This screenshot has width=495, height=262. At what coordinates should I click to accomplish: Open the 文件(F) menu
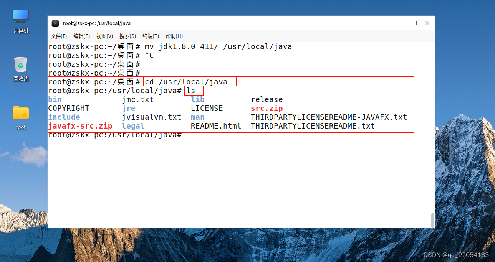(x=58, y=36)
